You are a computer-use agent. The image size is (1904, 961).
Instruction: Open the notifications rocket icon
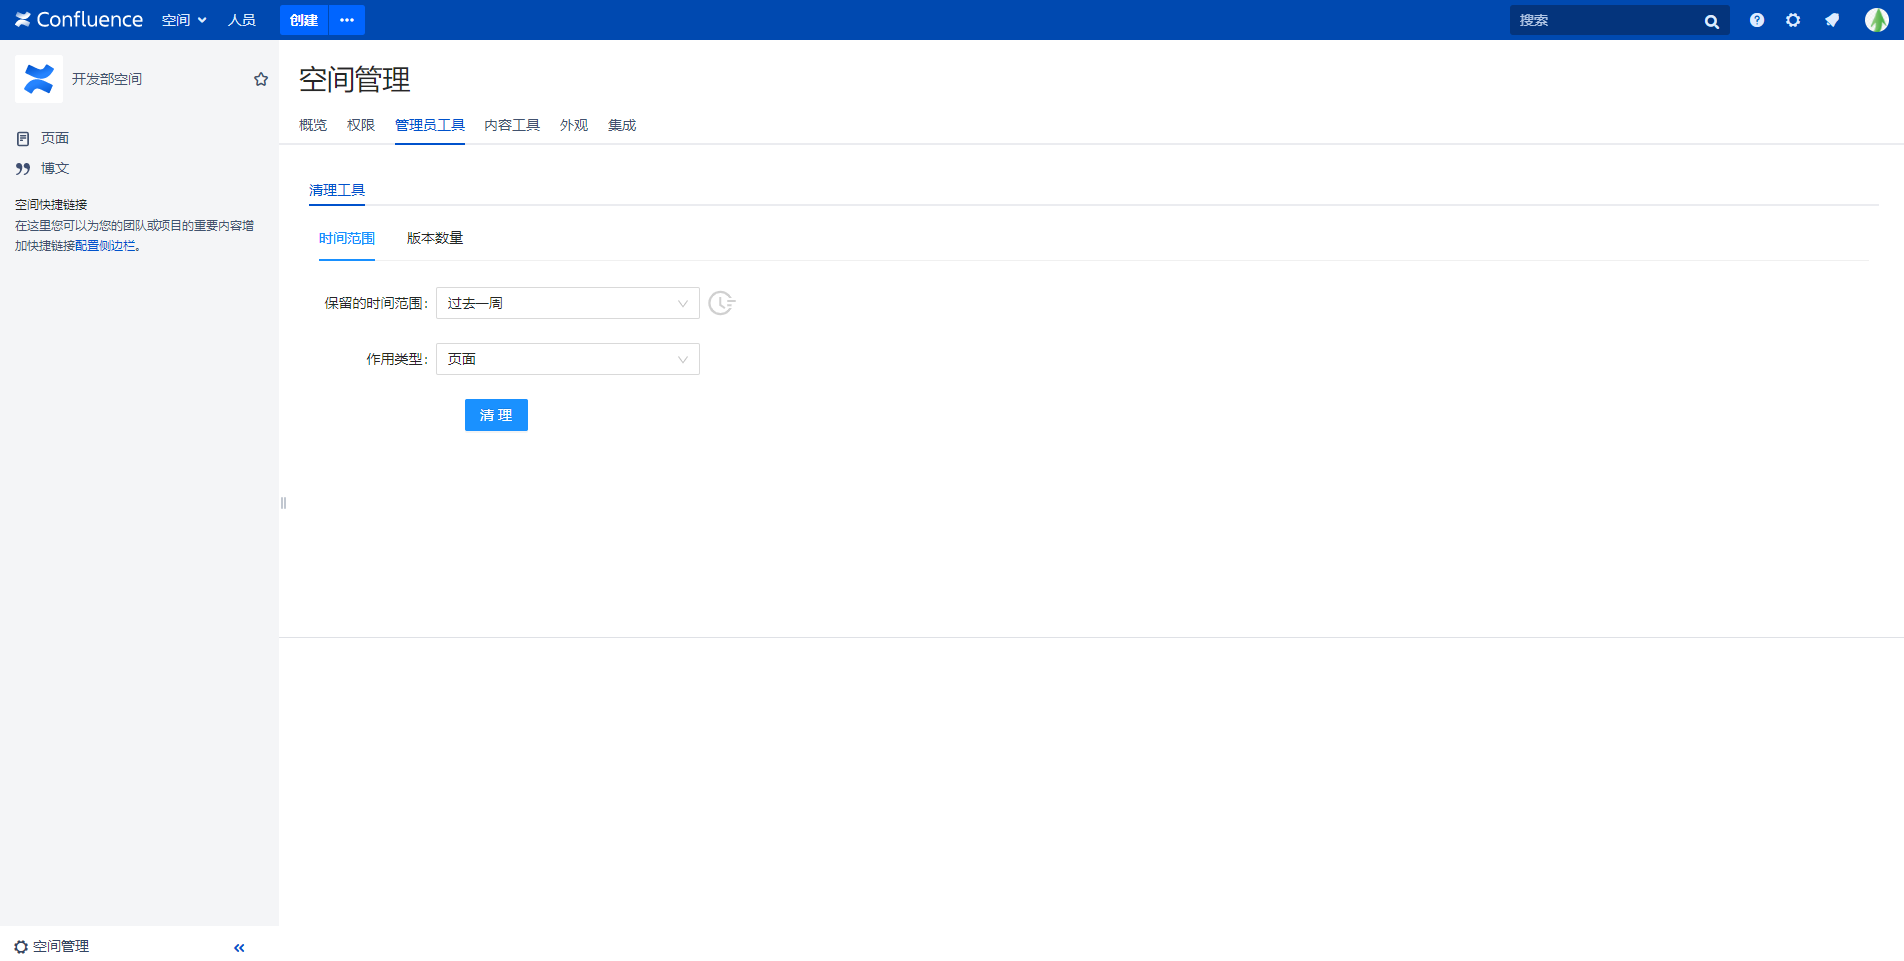[1832, 20]
